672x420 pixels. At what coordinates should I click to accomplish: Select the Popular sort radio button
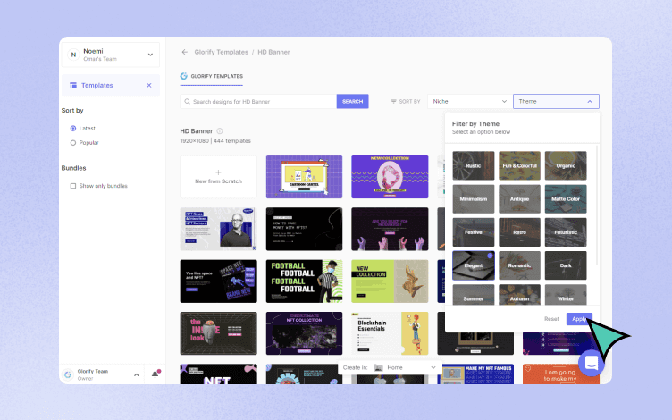pyautogui.click(x=73, y=143)
